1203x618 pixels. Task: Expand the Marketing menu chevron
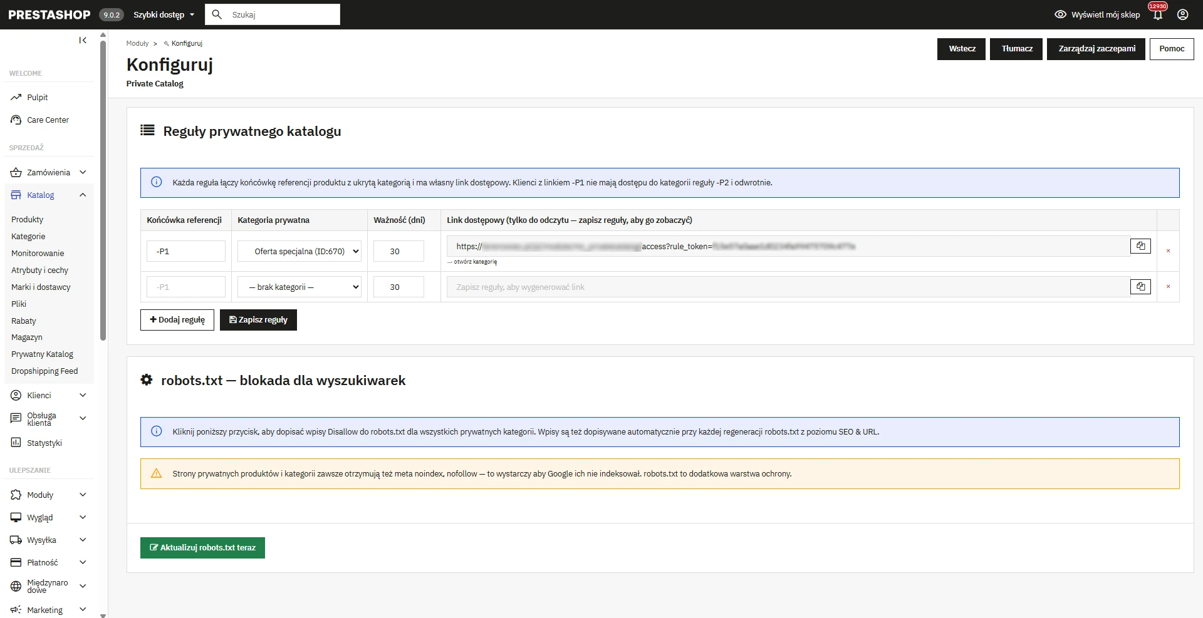pos(83,610)
